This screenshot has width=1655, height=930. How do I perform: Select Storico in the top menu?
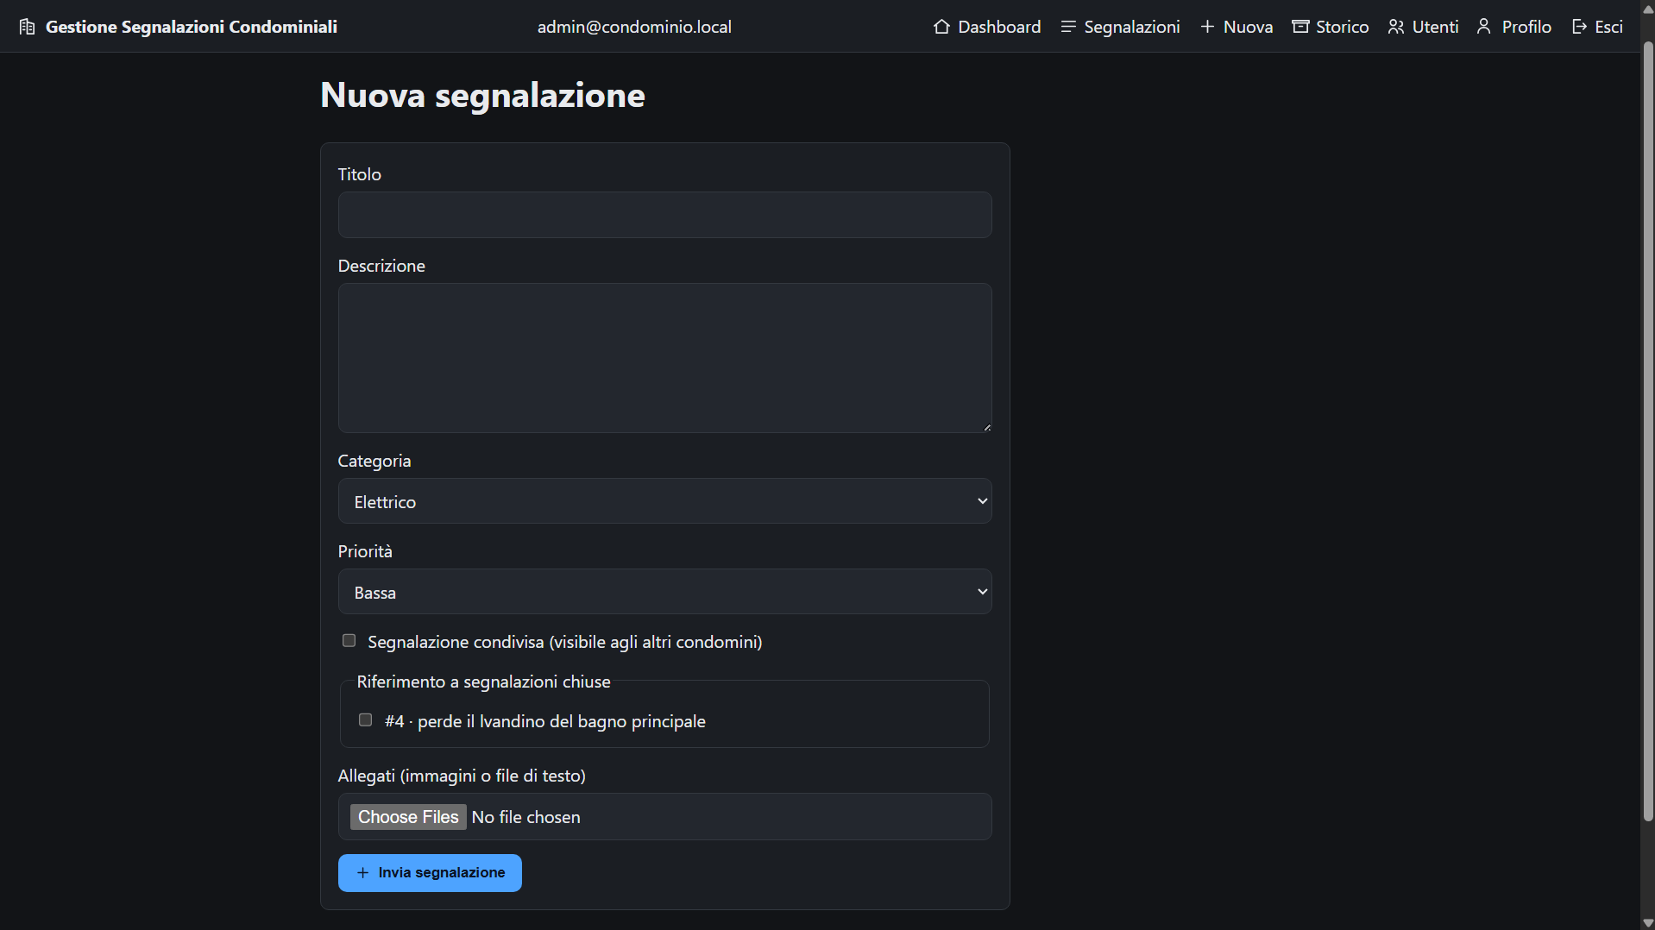pyautogui.click(x=1331, y=27)
